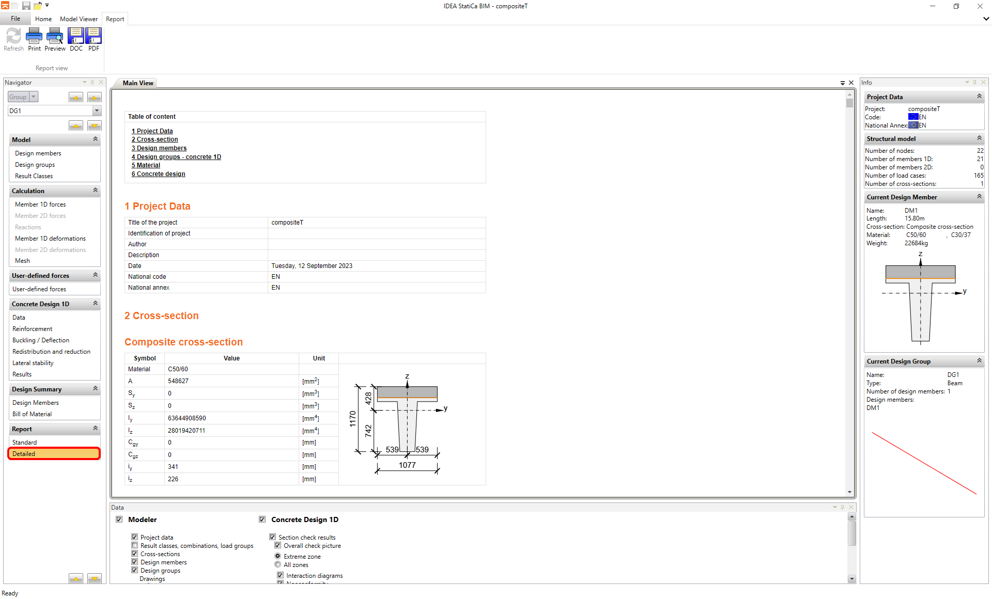Image resolution: width=992 pixels, height=599 pixels.
Task: Collapse the Calculation section in Navigator
Action: [95, 191]
